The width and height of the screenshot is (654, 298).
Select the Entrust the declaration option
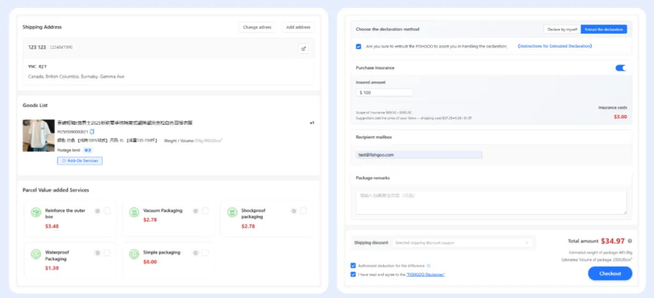pos(604,29)
